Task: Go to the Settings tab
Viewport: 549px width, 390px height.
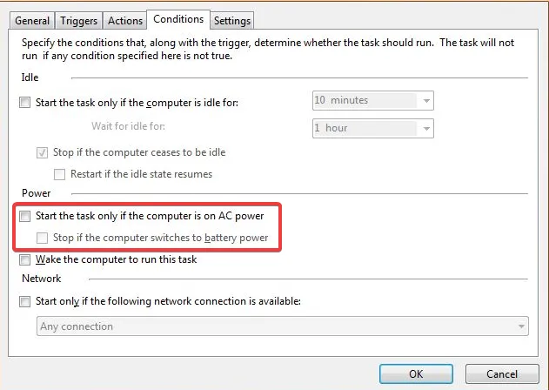Action: [x=232, y=20]
